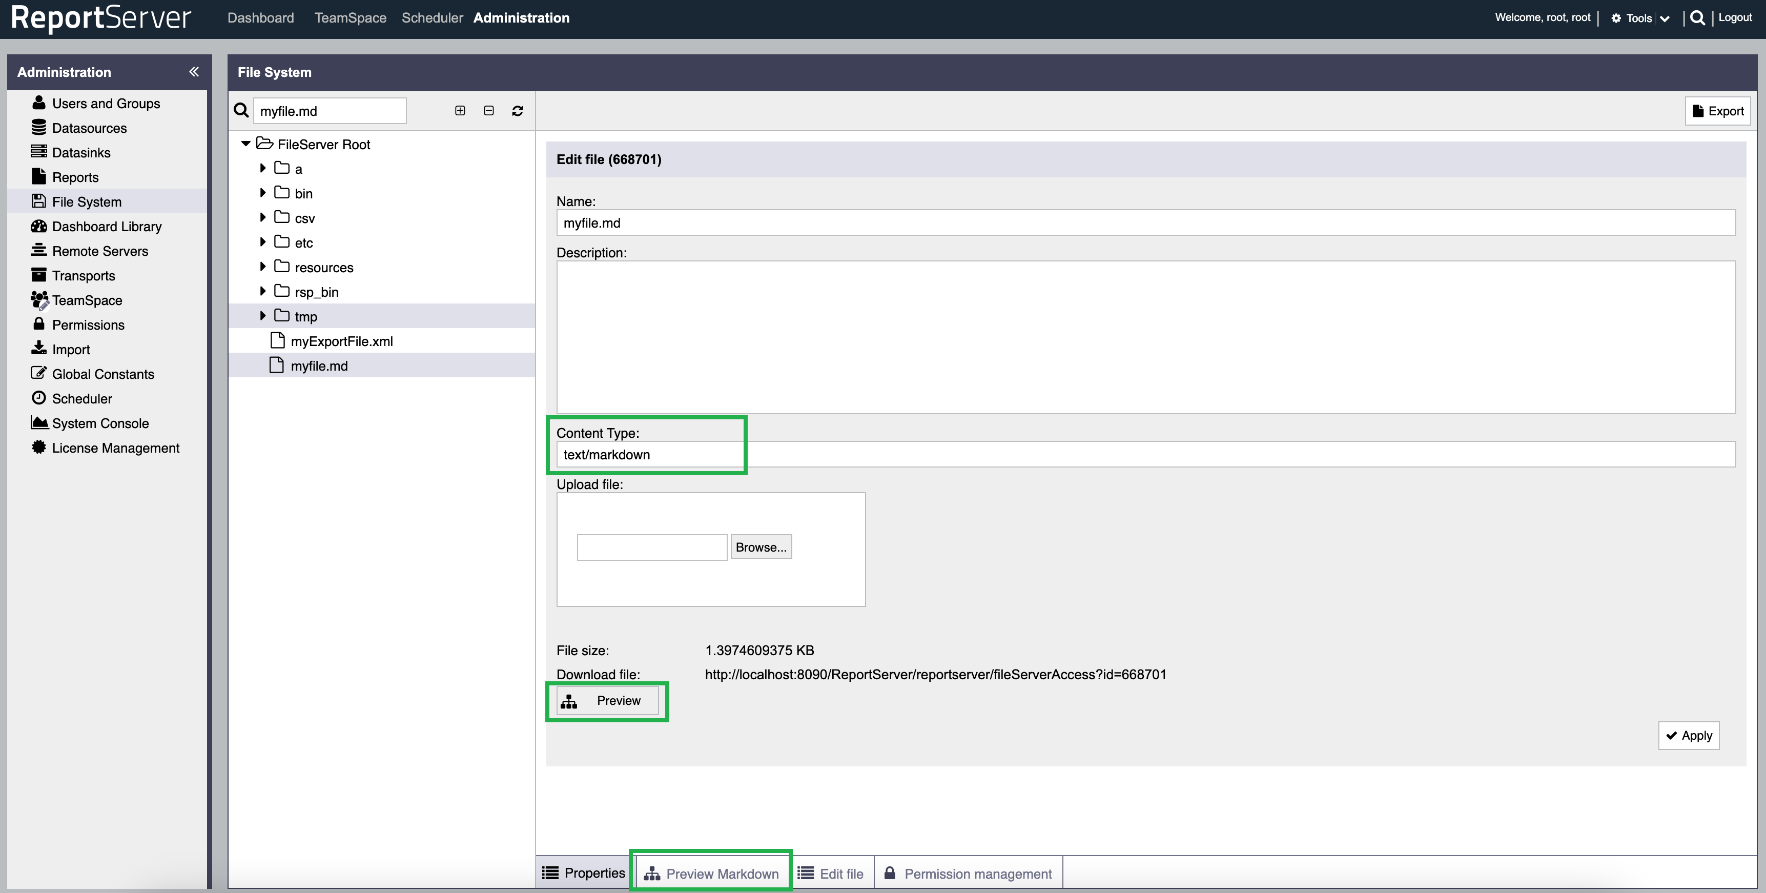
Task: Open the Tools gear menu
Action: coord(1640,18)
